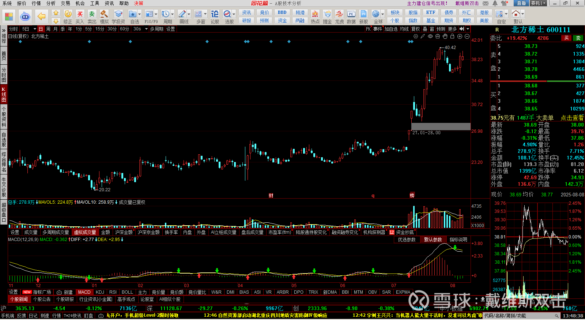Click the ETF button
This screenshot has height=320, width=585.
coord(431,12)
